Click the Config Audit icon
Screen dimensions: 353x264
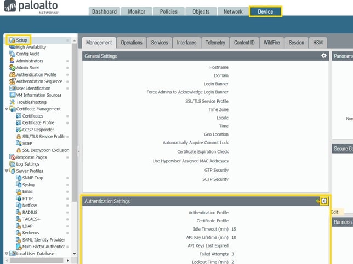point(12,54)
